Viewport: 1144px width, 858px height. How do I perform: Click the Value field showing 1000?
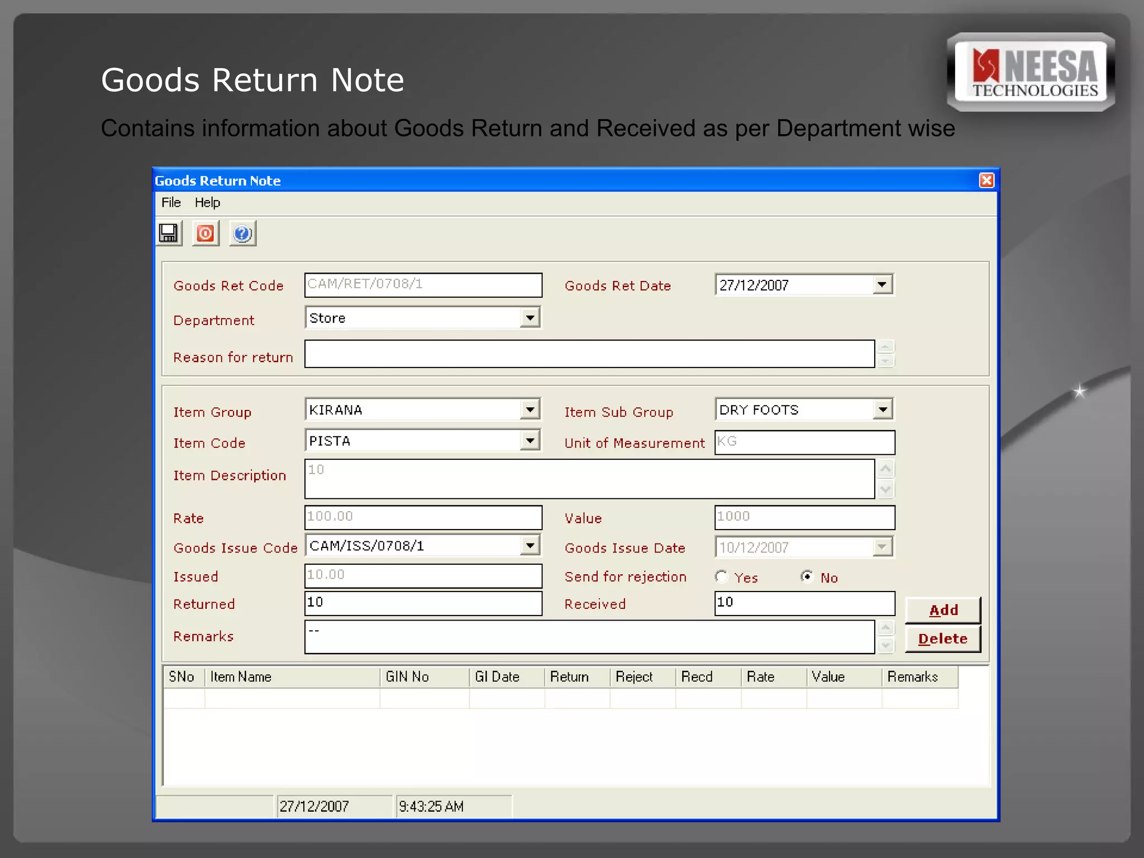tap(804, 517)
